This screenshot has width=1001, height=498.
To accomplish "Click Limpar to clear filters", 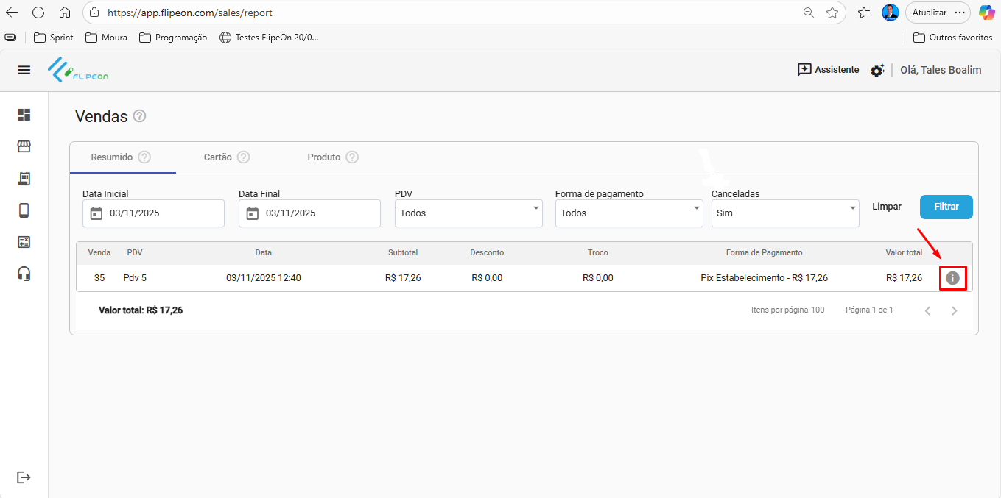I will [x=887, y=207].
